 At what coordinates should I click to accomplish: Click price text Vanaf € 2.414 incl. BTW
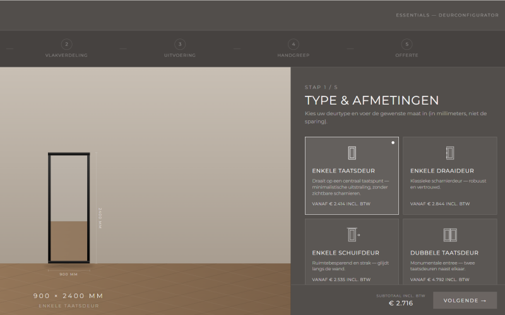click(x=341, y=203)
